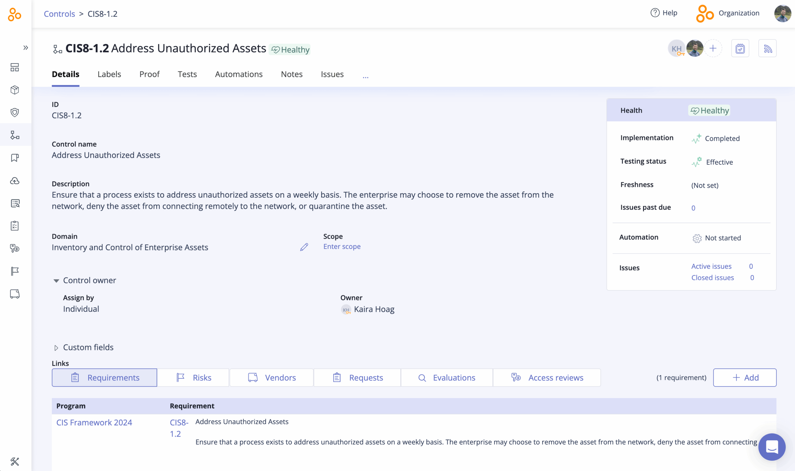The height and width of the screenshot is (471, 795).
Task: Expand the Custom fields section
Action: coord(56,348)
